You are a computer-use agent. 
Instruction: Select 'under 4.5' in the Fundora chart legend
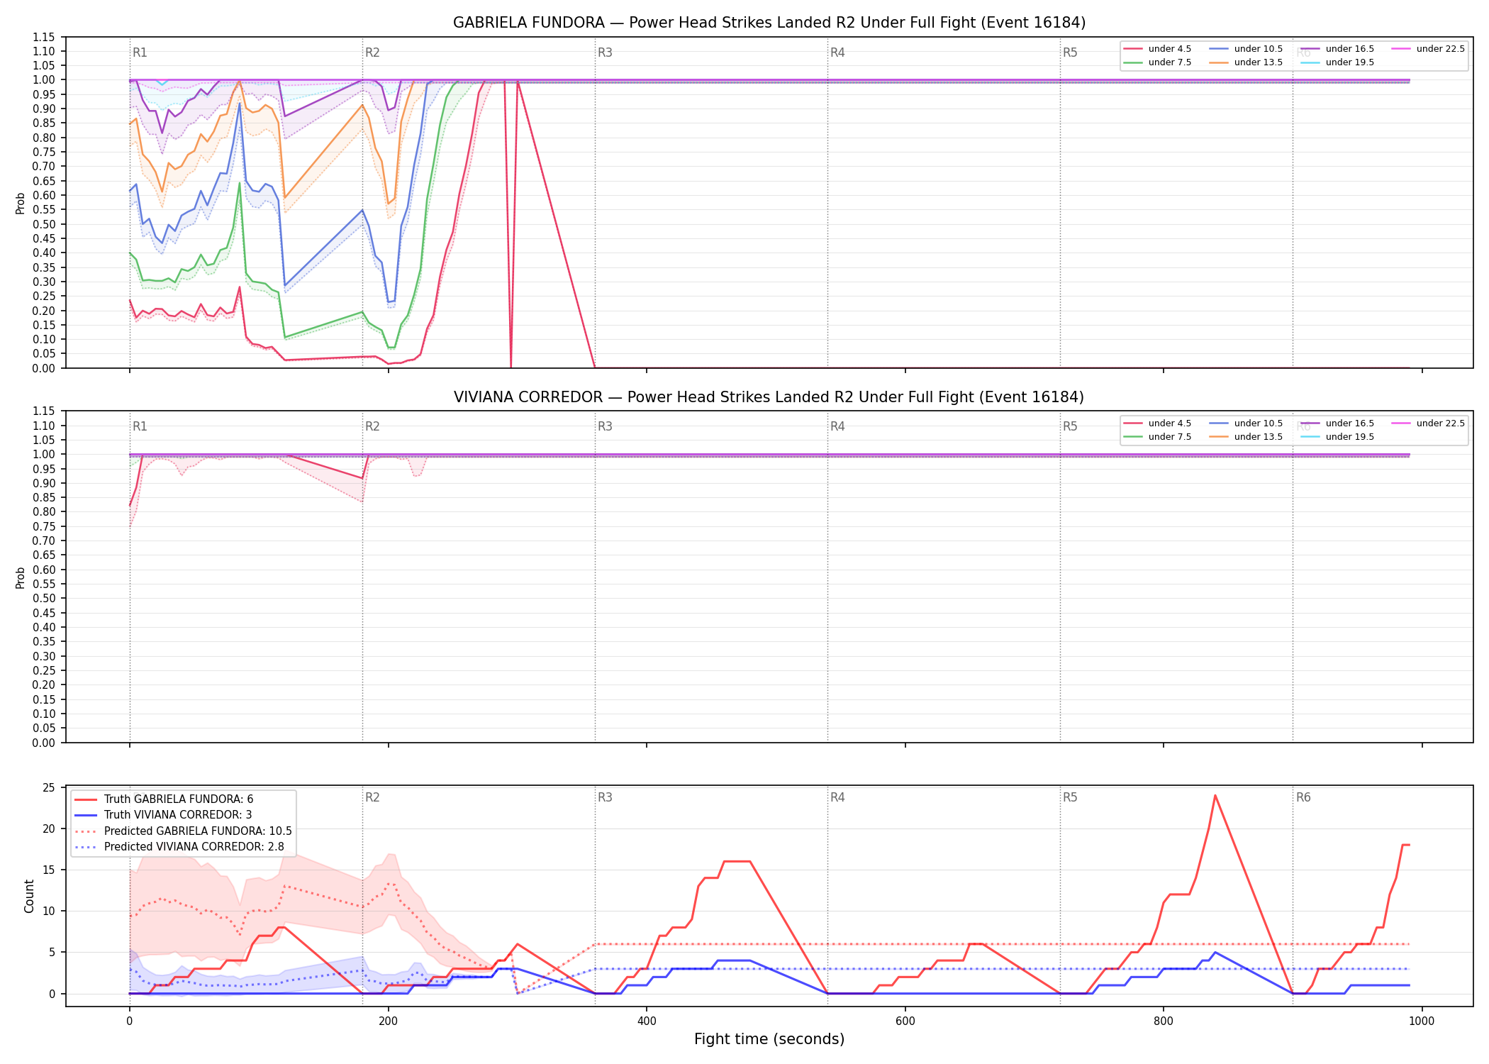tap(1157, 49)
